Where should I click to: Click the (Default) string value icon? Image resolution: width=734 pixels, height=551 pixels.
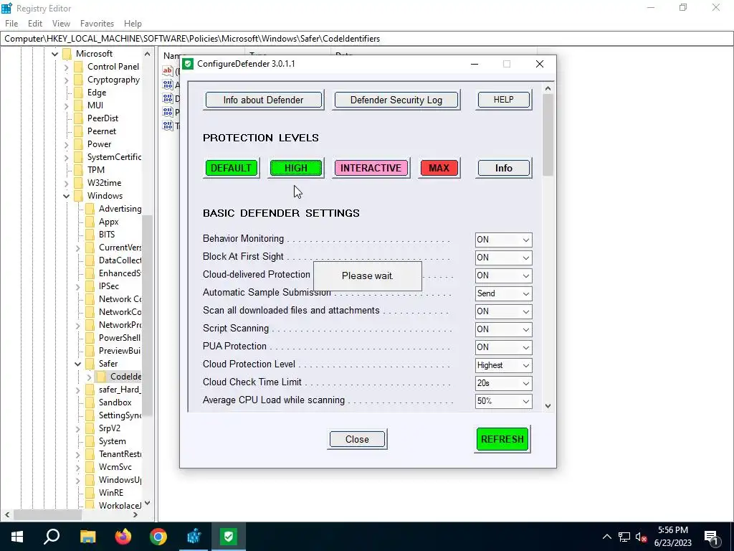[168, 71]
